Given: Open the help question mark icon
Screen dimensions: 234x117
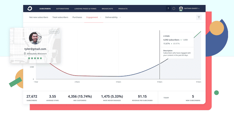Looking at the screenshot, I should click(x=168, y=8).
